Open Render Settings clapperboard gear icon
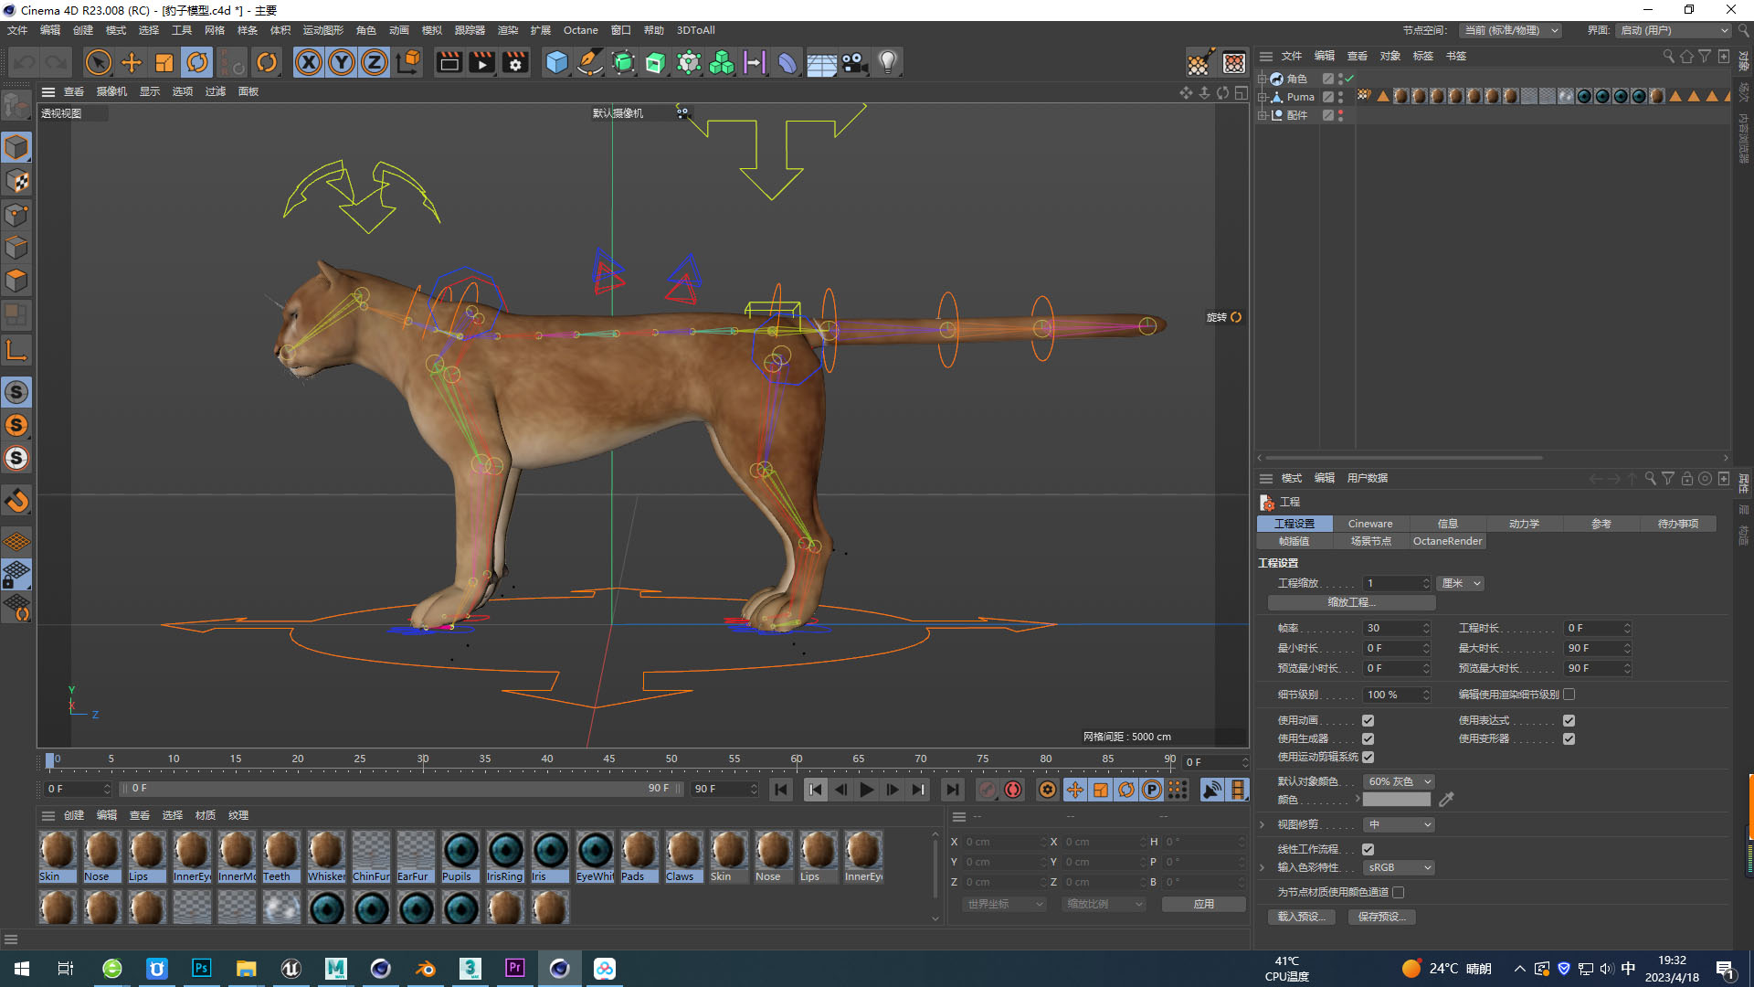 pos(516,63)
